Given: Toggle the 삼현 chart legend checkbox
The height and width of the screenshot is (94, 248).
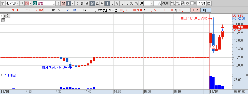Looking at the screenshot, I should coord(2,16).
